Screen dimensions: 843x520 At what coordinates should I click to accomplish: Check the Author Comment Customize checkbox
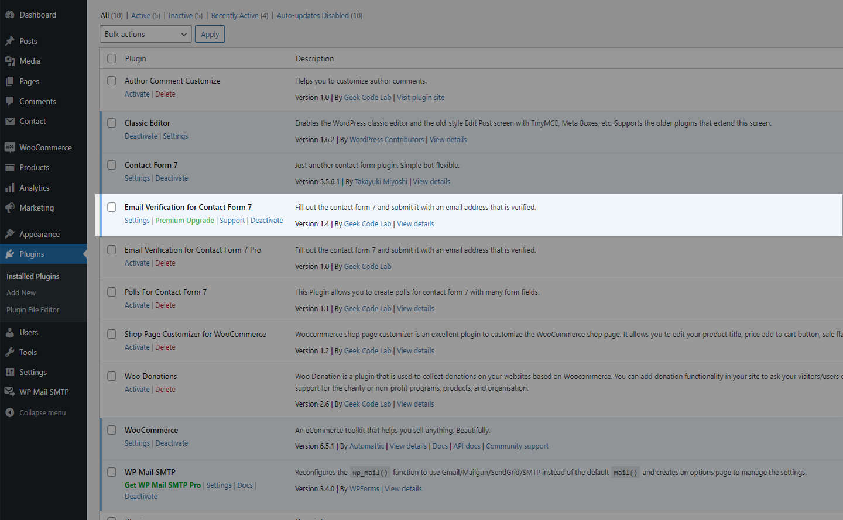click(x=112, y=81)
